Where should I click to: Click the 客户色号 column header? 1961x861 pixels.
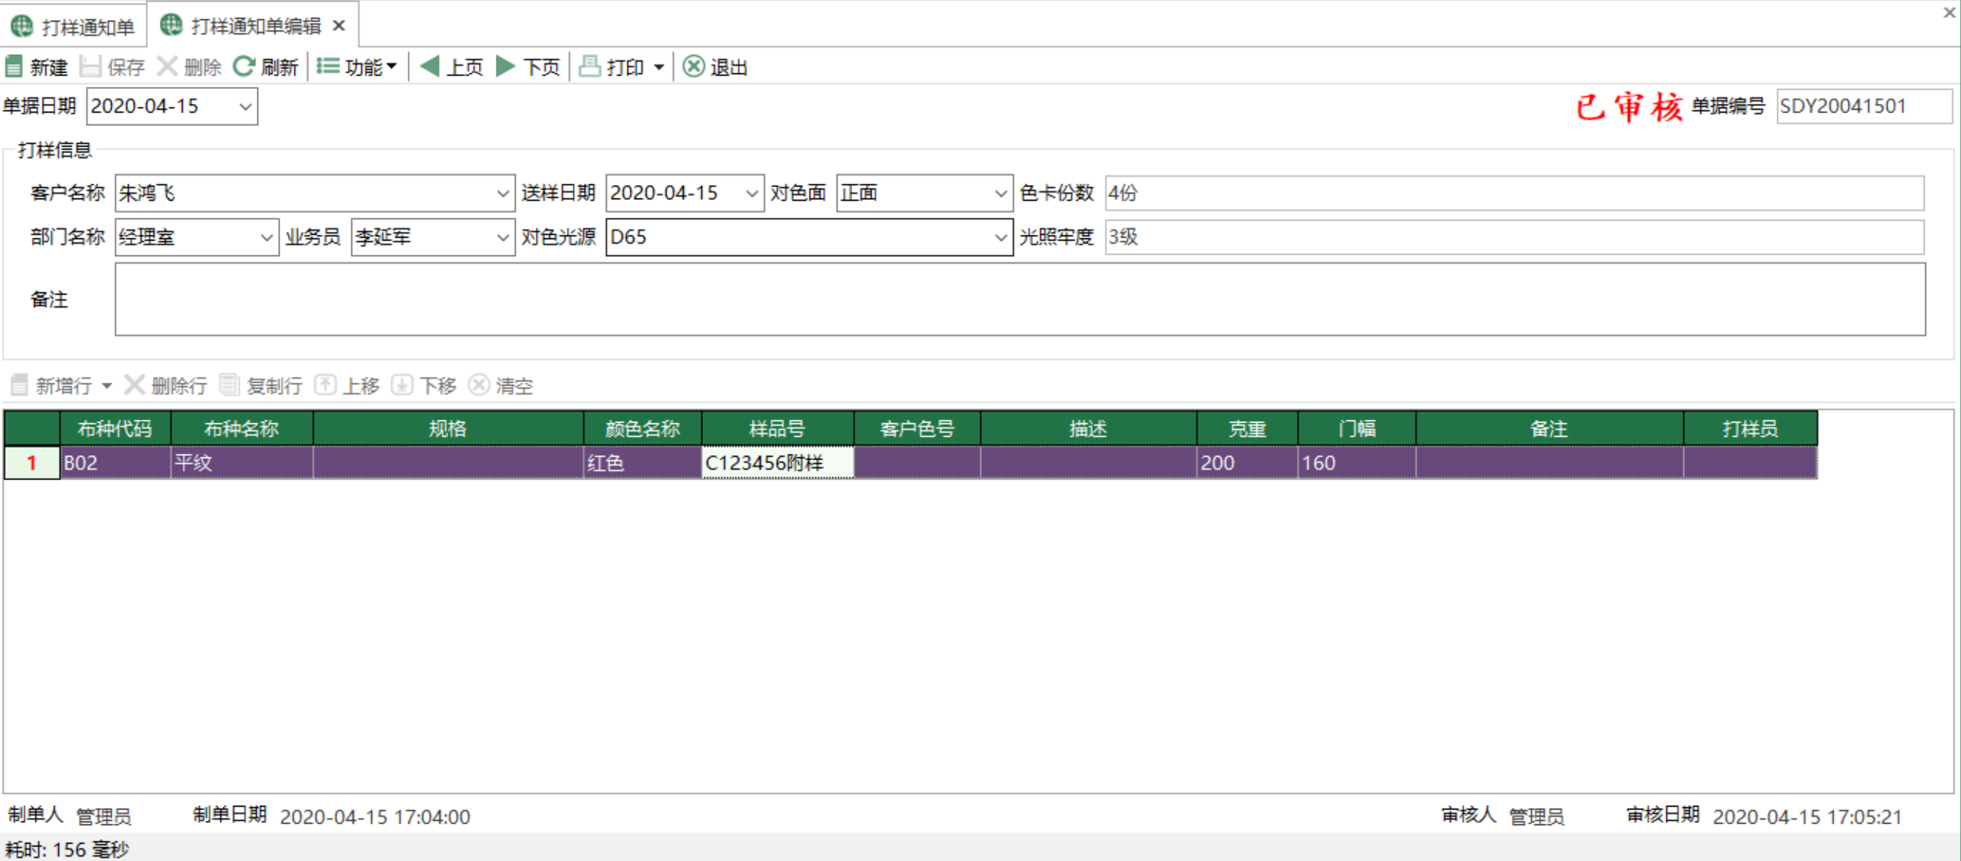click(x=917, y=429)
